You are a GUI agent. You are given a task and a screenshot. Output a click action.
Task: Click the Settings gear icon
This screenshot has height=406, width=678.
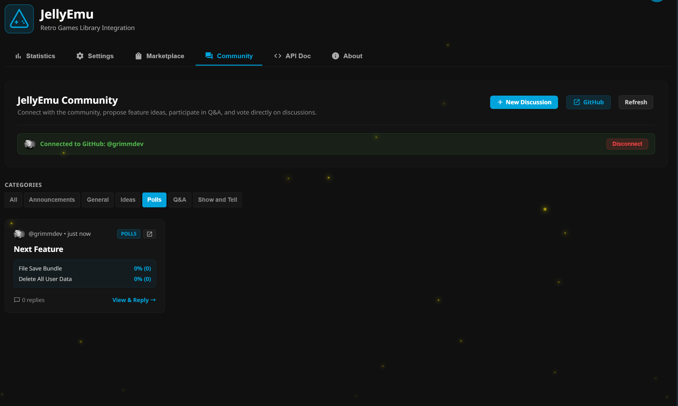point(80,56)
